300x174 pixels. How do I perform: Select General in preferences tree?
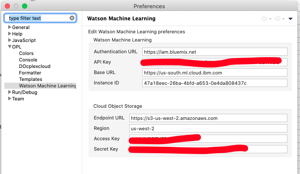tap(21, 27)
